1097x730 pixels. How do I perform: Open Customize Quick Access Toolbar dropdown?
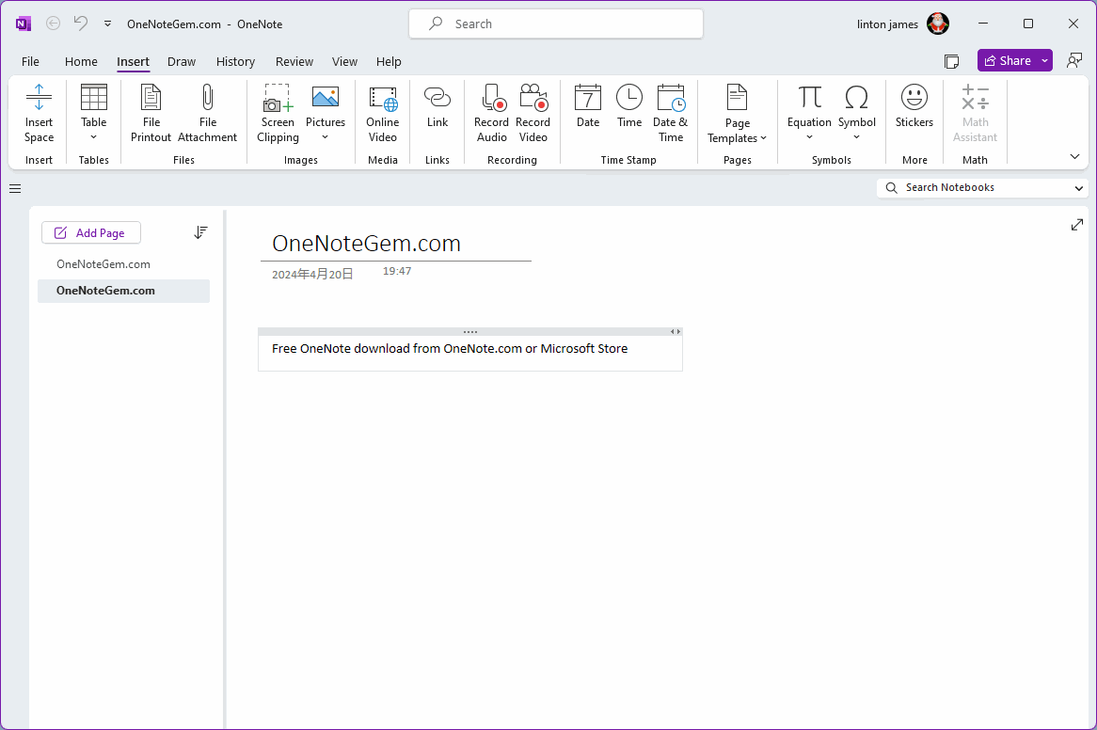[x=108, y=24]
